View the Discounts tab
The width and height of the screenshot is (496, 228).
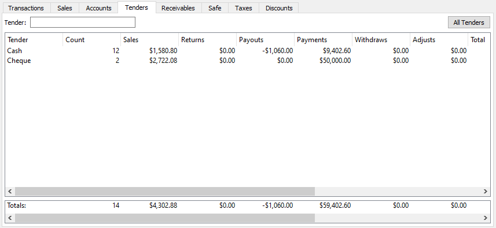coord(279,8)
